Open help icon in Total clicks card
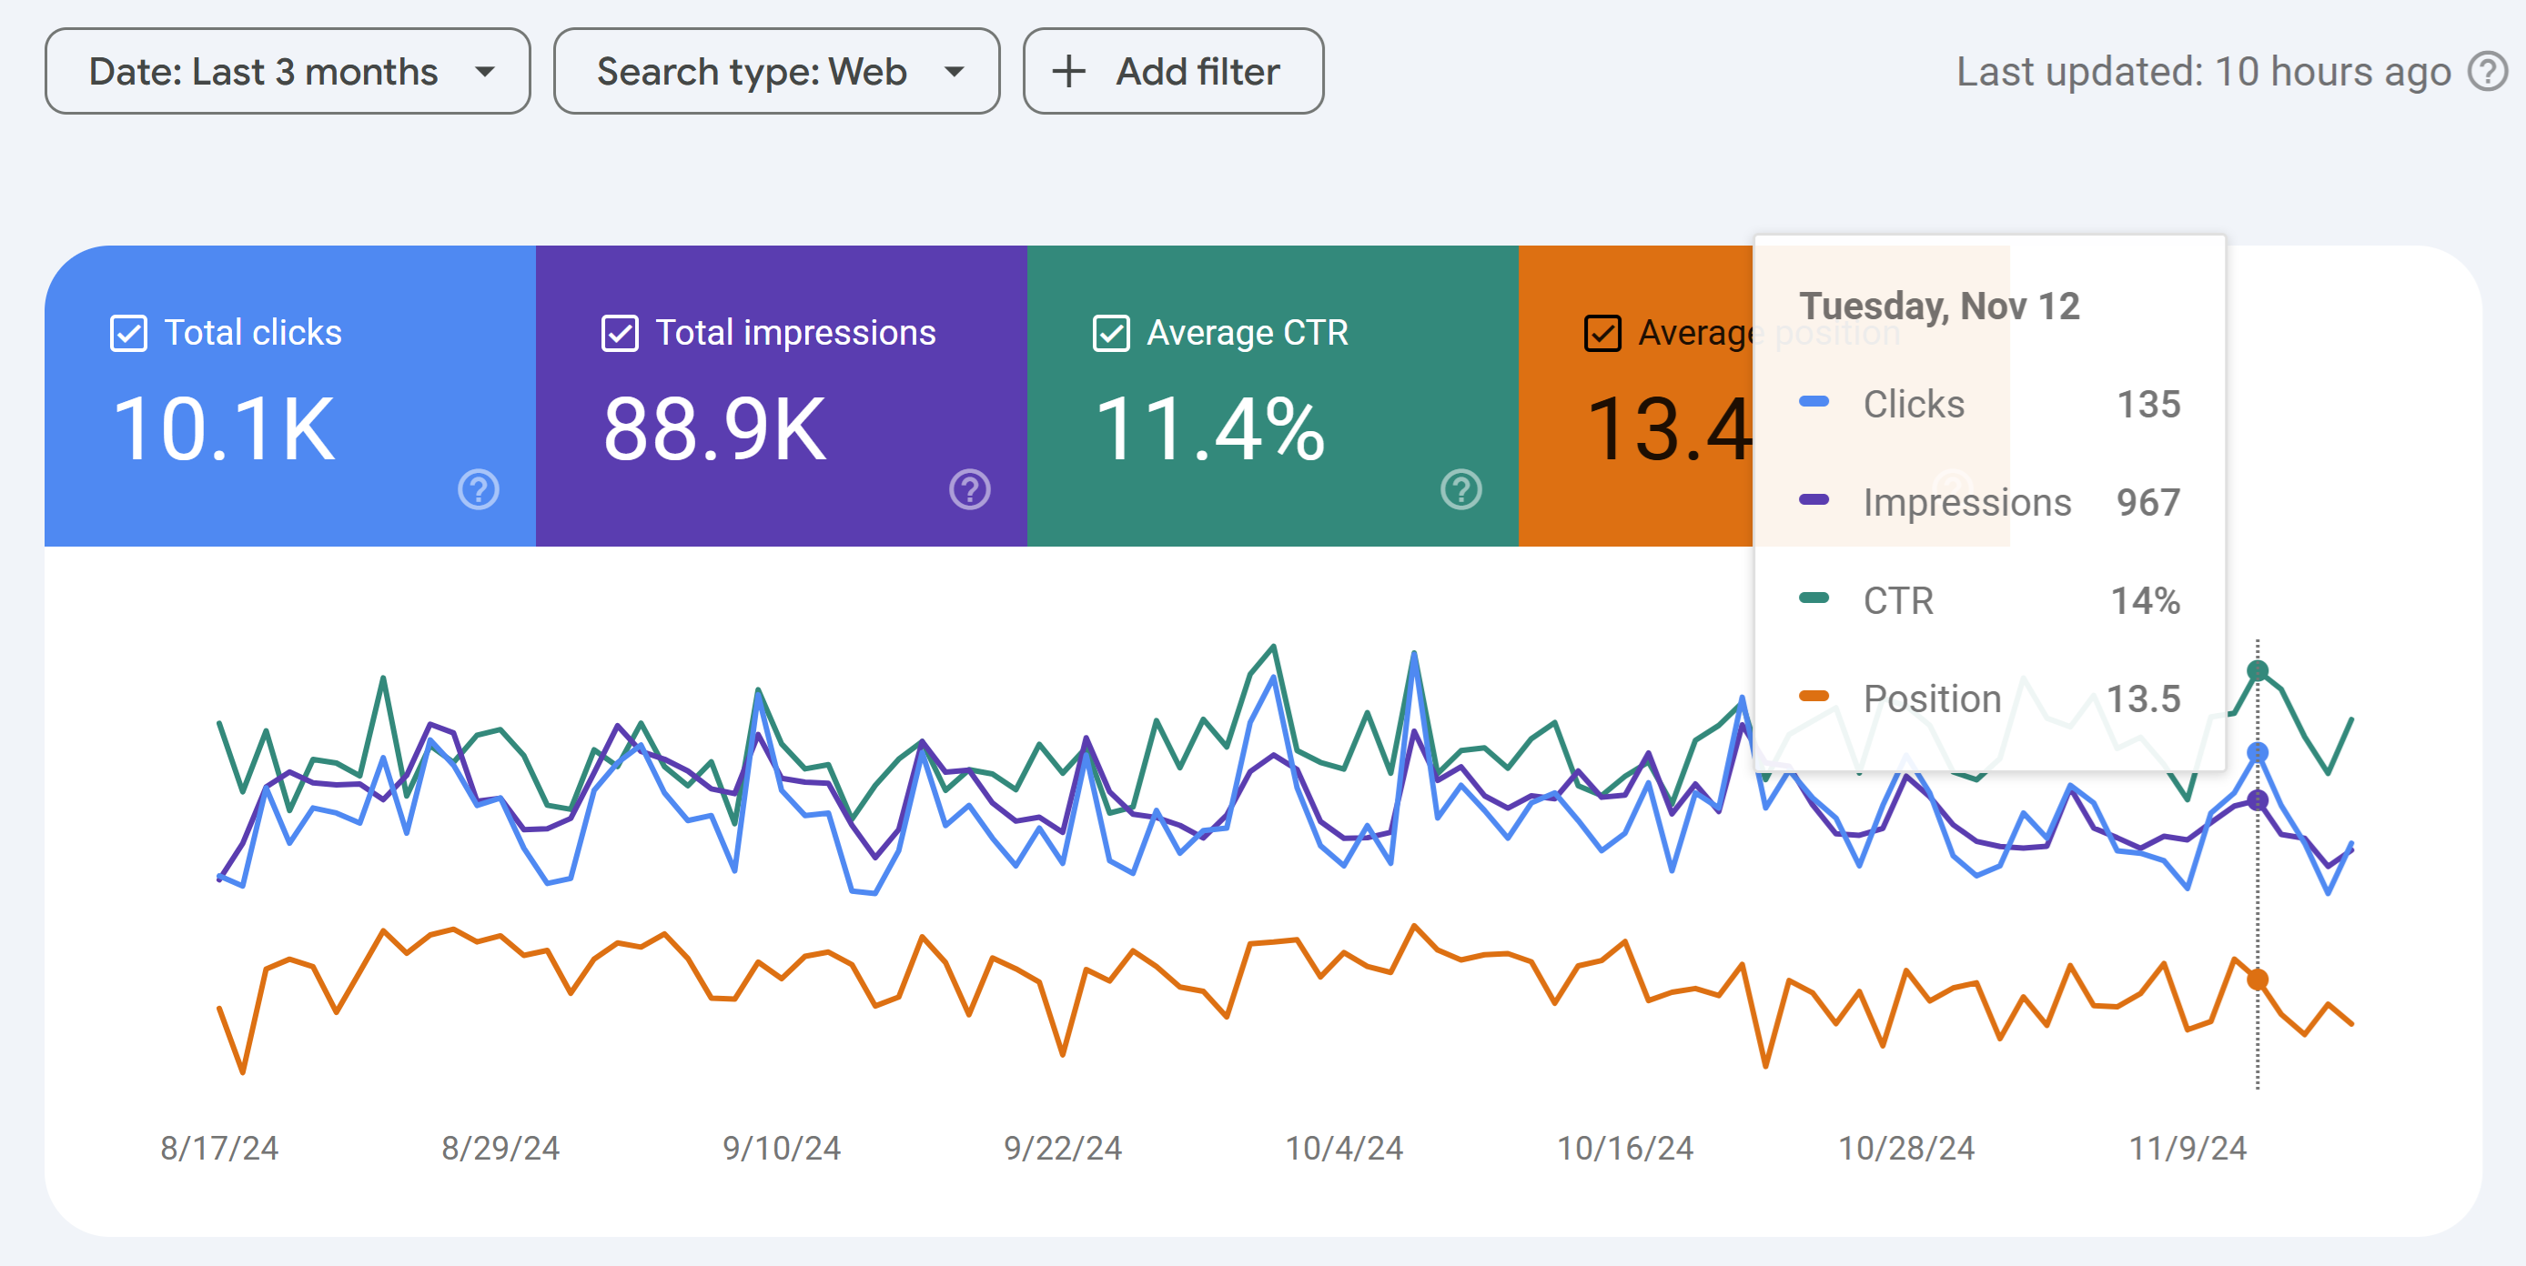 click(x=479, y=489)
